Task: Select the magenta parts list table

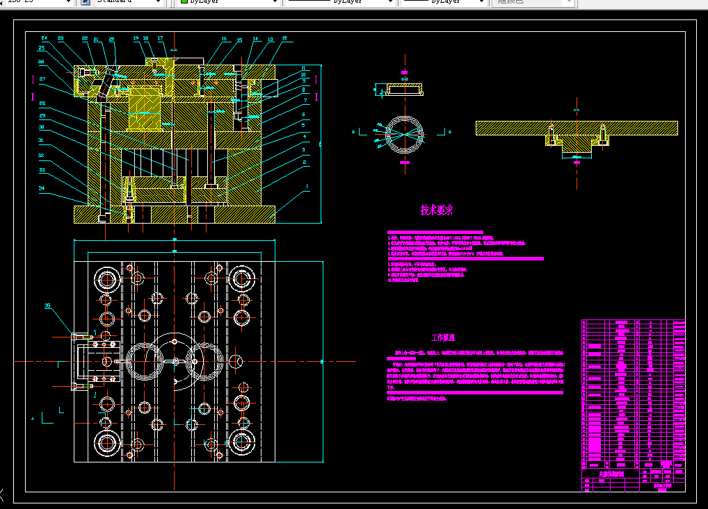Action: coord(634,406)
